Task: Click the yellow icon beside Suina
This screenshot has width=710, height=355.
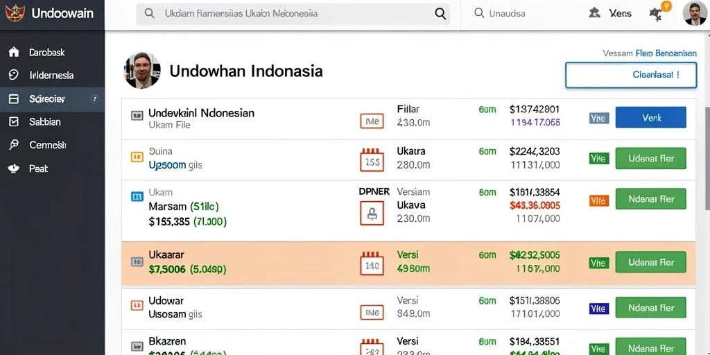Action: coord(137,157)
